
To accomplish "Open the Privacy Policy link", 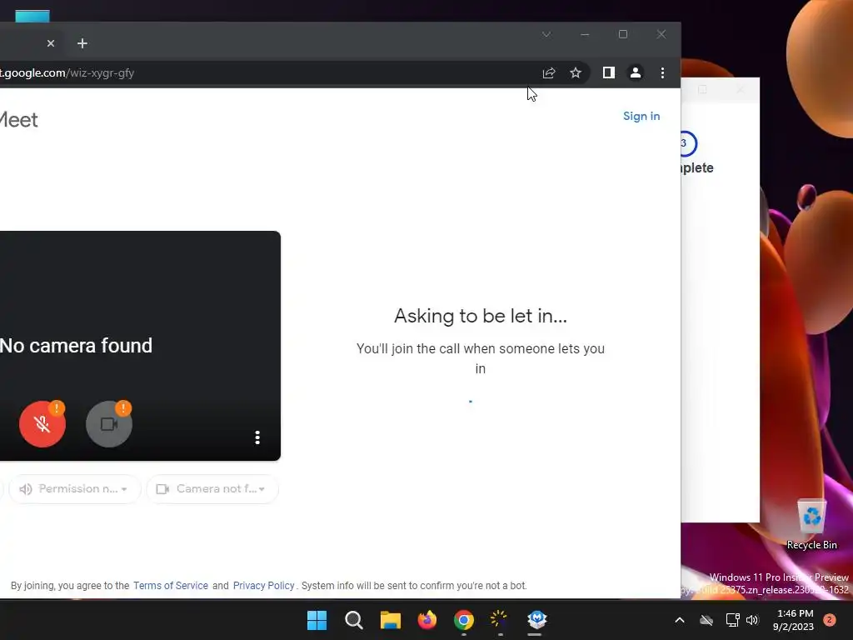I will (263, 586).
